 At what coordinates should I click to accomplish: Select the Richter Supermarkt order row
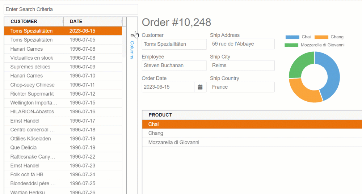point(63,94)
